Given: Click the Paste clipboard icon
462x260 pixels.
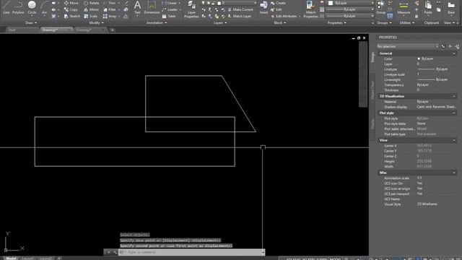Looking at the screenshot, I should coord(428,7).
